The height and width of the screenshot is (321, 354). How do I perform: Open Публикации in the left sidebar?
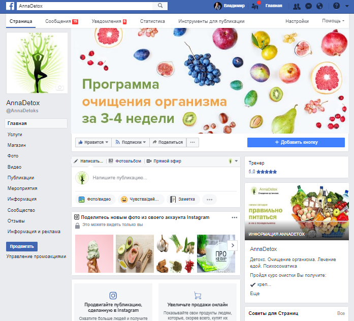(x=21, y=178)
